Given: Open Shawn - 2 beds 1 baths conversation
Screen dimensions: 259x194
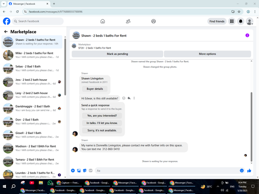Looking at the screenshot, I should point(32,42).
